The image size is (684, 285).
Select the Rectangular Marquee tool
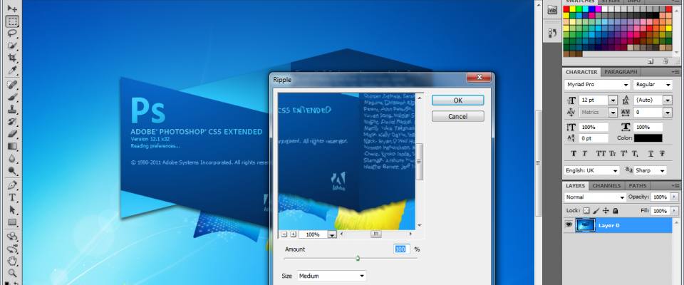click(x=12, y=21)
